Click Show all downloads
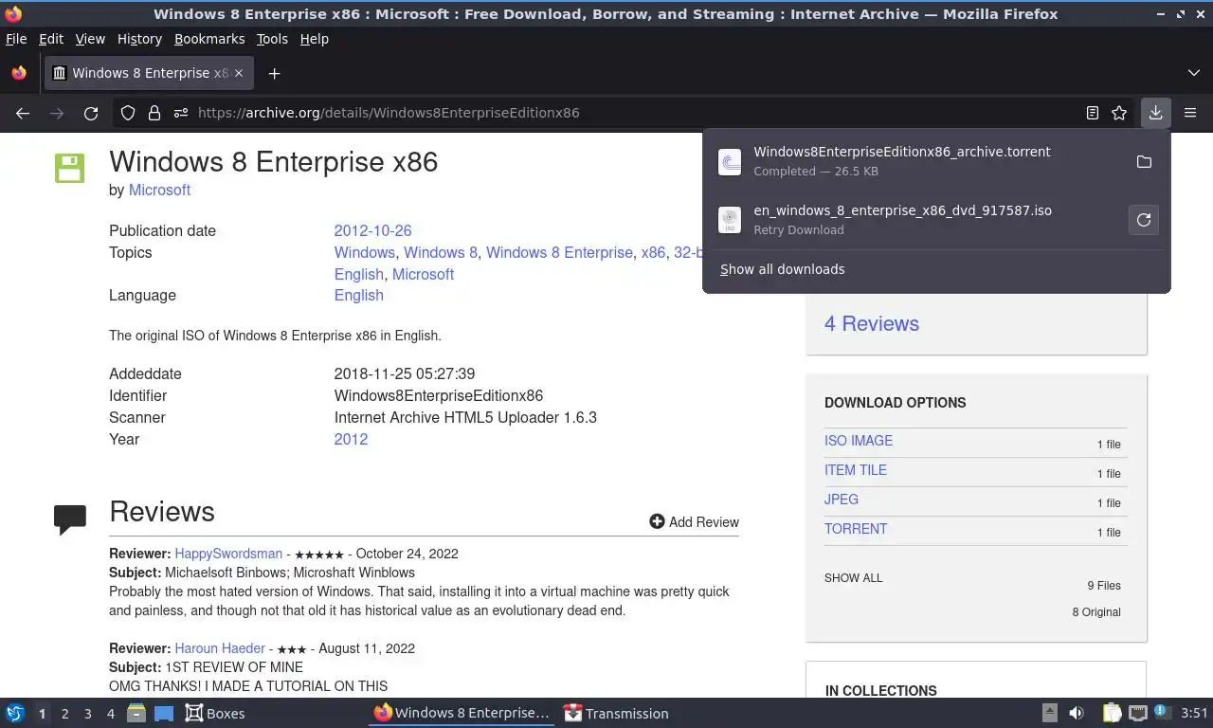Screen dimensions: 1213x728 click(x=783, y=269)
